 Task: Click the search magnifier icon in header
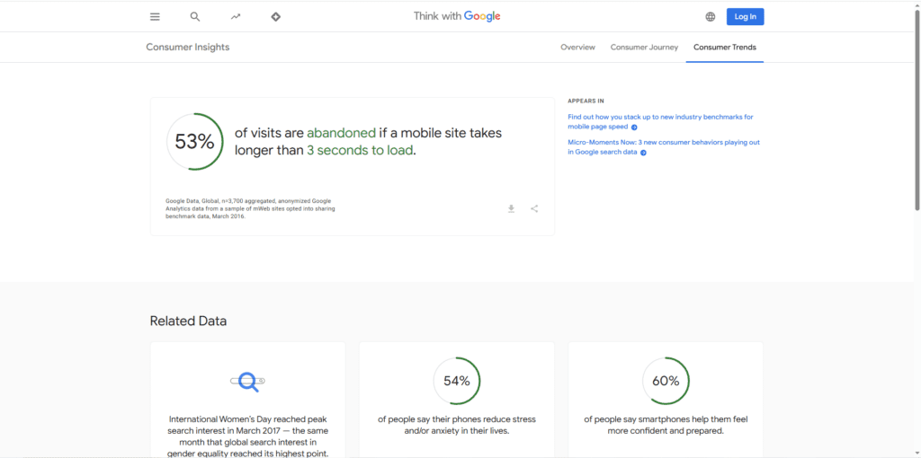(195, 16)
